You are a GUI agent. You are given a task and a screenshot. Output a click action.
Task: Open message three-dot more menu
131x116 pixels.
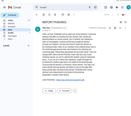tap(125, 28)
